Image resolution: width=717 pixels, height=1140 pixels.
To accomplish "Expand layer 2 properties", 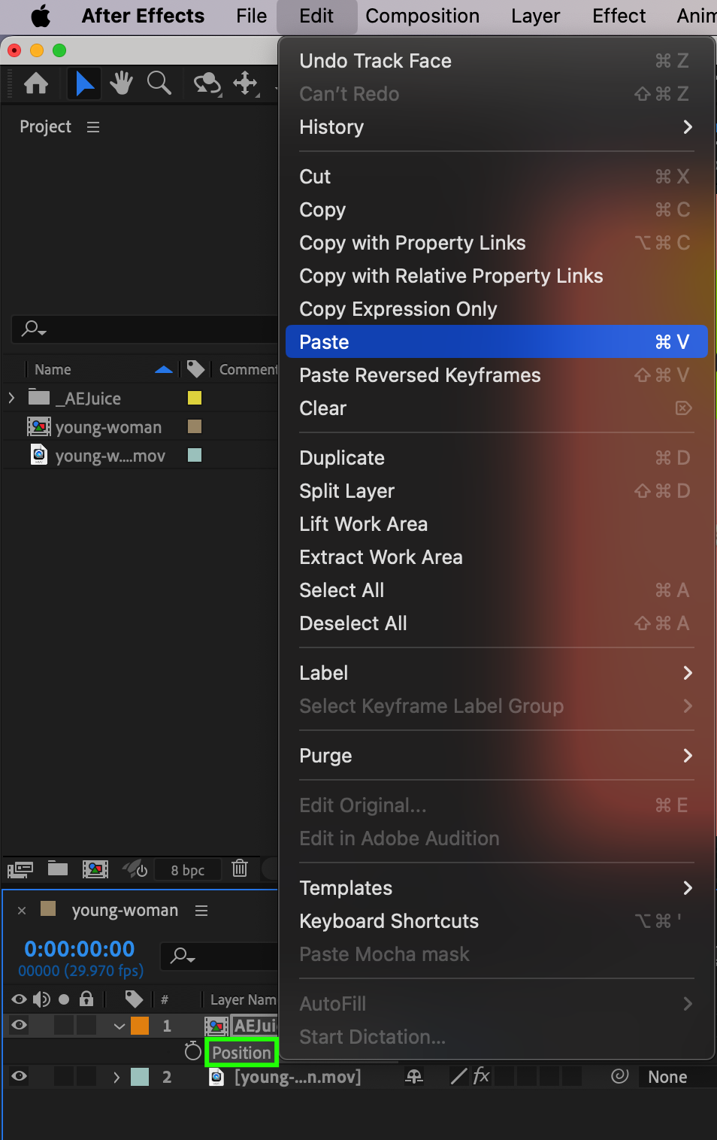I will point(116,1077).
